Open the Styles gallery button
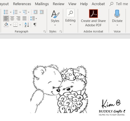130x121 pixels. 55,18
